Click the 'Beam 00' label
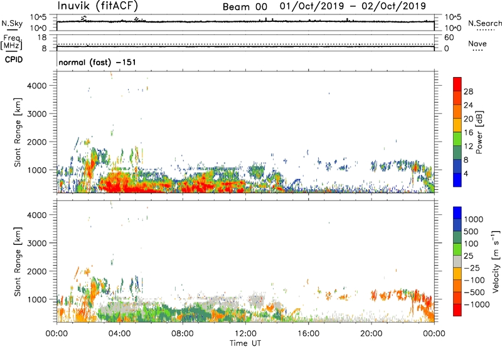 [245, 7]
